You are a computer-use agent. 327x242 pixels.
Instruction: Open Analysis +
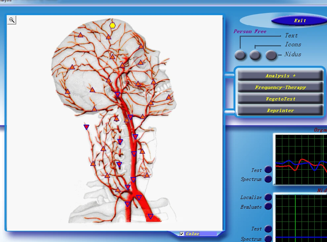coord(280,76)
